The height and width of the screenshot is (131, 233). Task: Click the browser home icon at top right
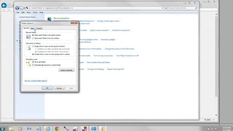[208, 6]
